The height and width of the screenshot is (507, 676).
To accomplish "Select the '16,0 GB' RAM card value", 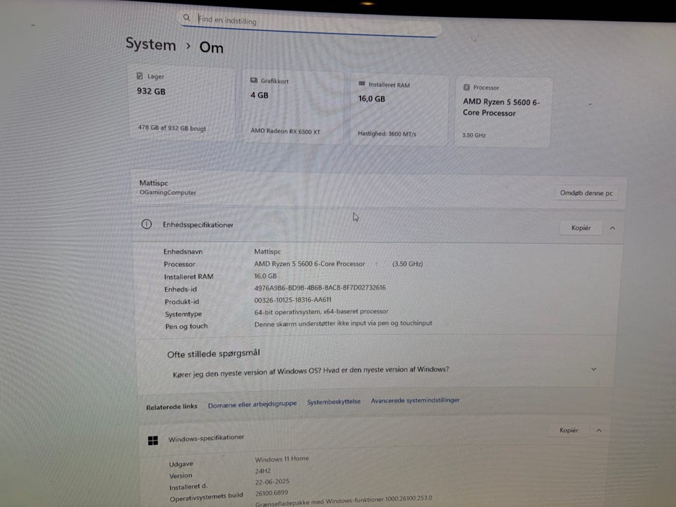I will (372, 99).
